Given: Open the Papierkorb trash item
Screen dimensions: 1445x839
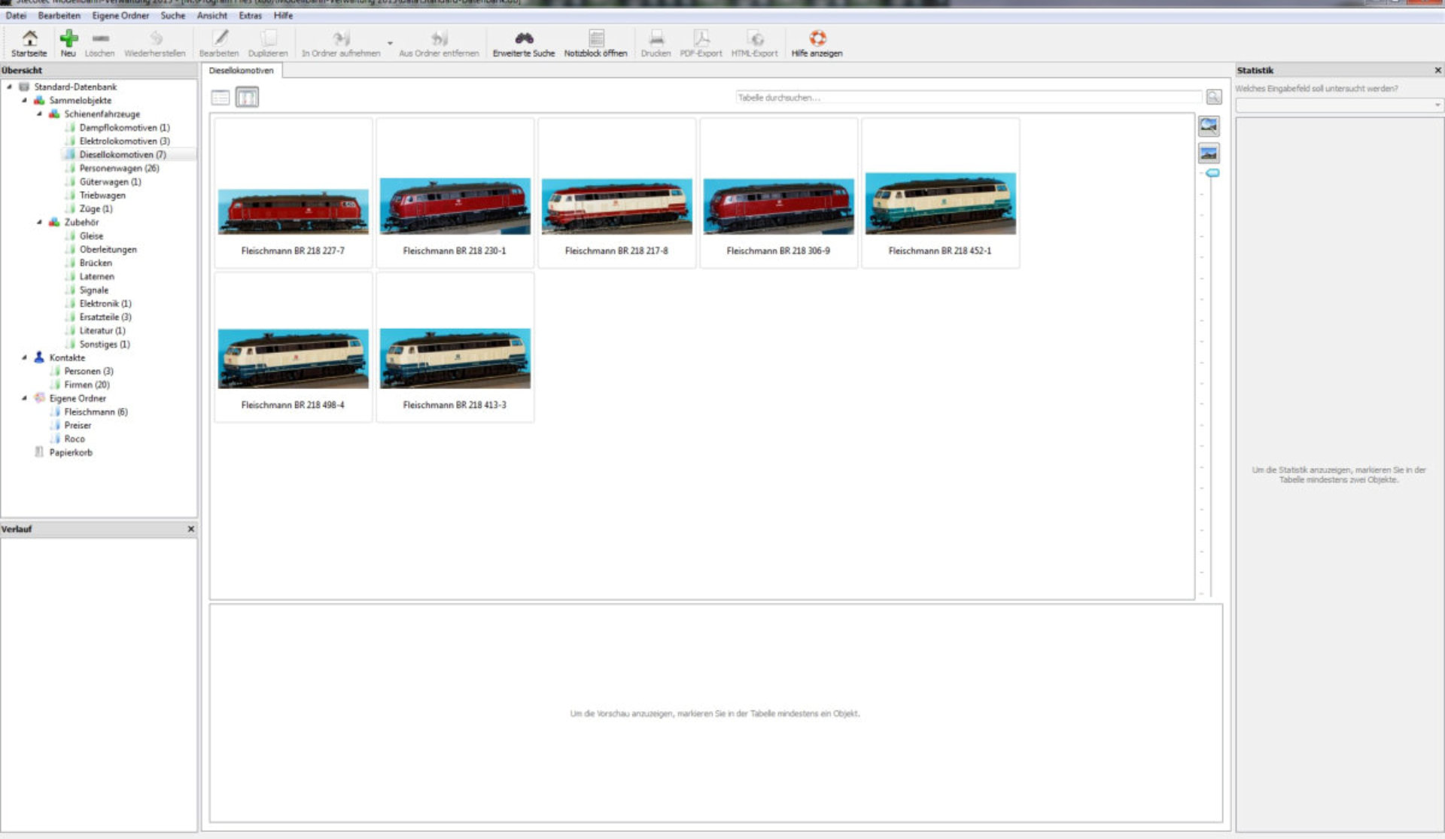Looking at the screenshot, I should point(71,452).
